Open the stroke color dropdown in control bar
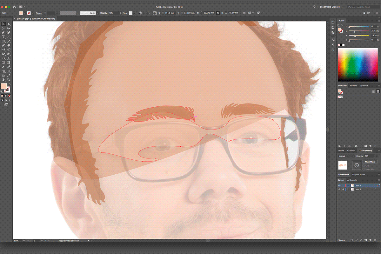The height and width of the screenshot is (254, 381). tap(32, 13)
